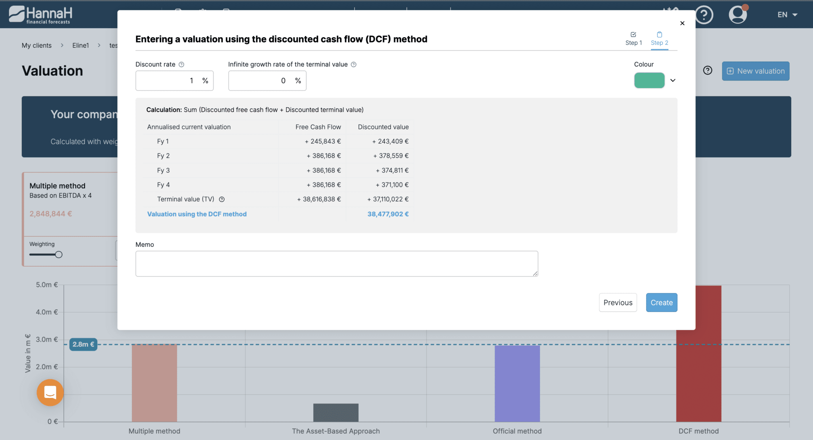The width and height of the screenshot is (813, 440).
Task: Click the header help question mark icon
Action: (x=704, y=15)
